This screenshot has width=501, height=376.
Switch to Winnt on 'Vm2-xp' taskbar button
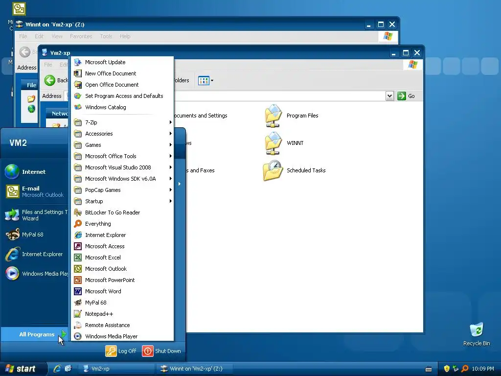pyautogui.click(x=195, y=369)
